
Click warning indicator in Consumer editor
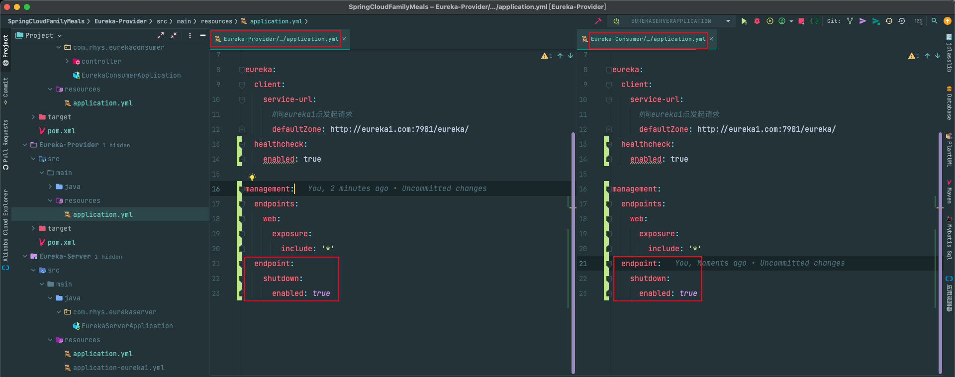point(914,56)
